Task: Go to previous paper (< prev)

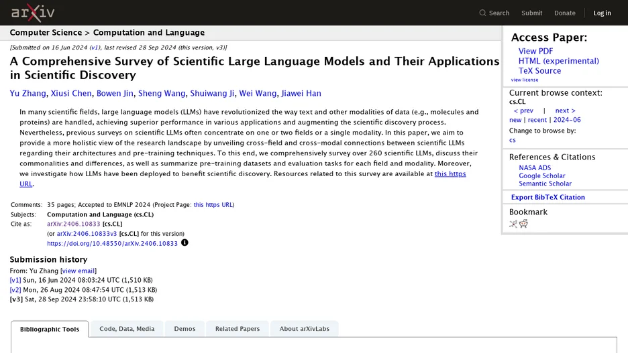Action: pyautogui.click(x=523, y=111)
